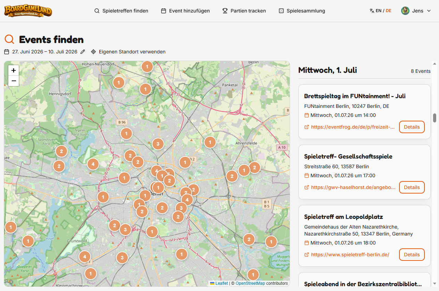Open Details for Spieletreff- Gesellschaftsspiele

tap(412, 187)
